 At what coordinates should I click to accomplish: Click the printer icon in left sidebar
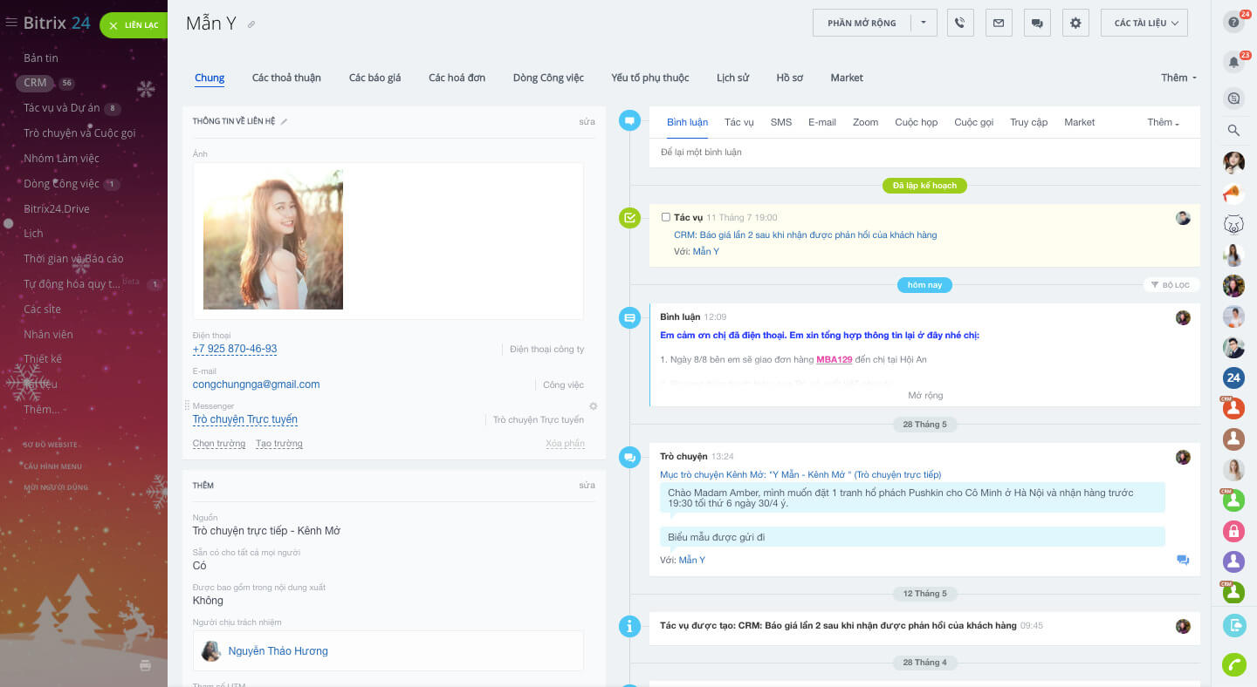tap(145, 665)
